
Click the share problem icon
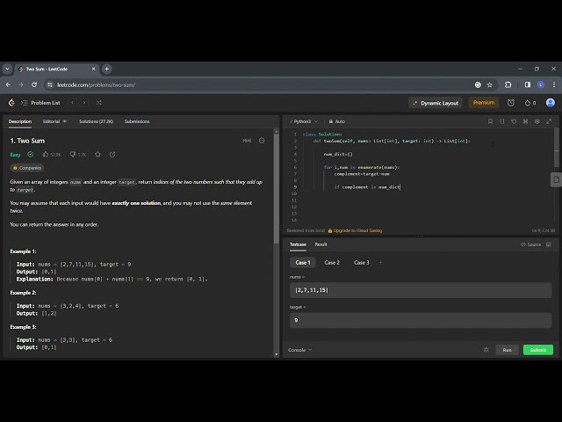click(112, 155)
